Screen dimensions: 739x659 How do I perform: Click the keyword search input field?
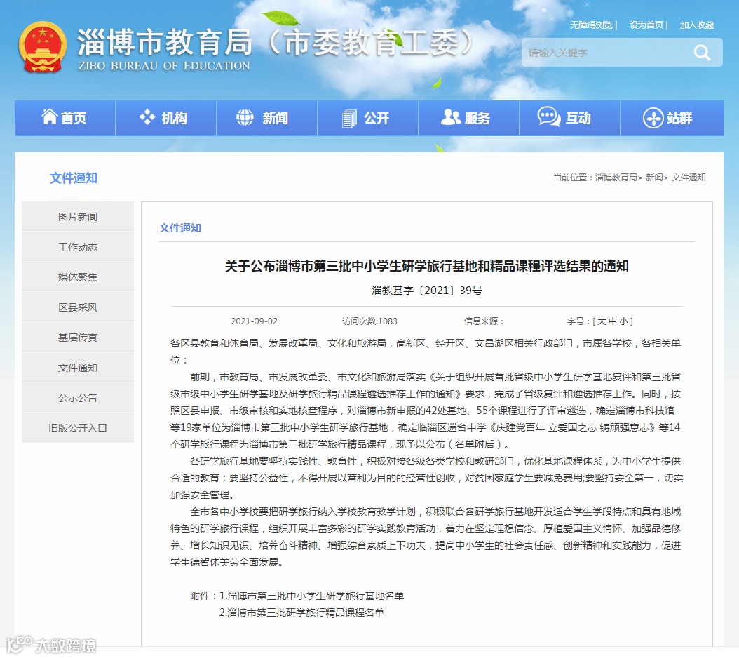pos(606,53)
